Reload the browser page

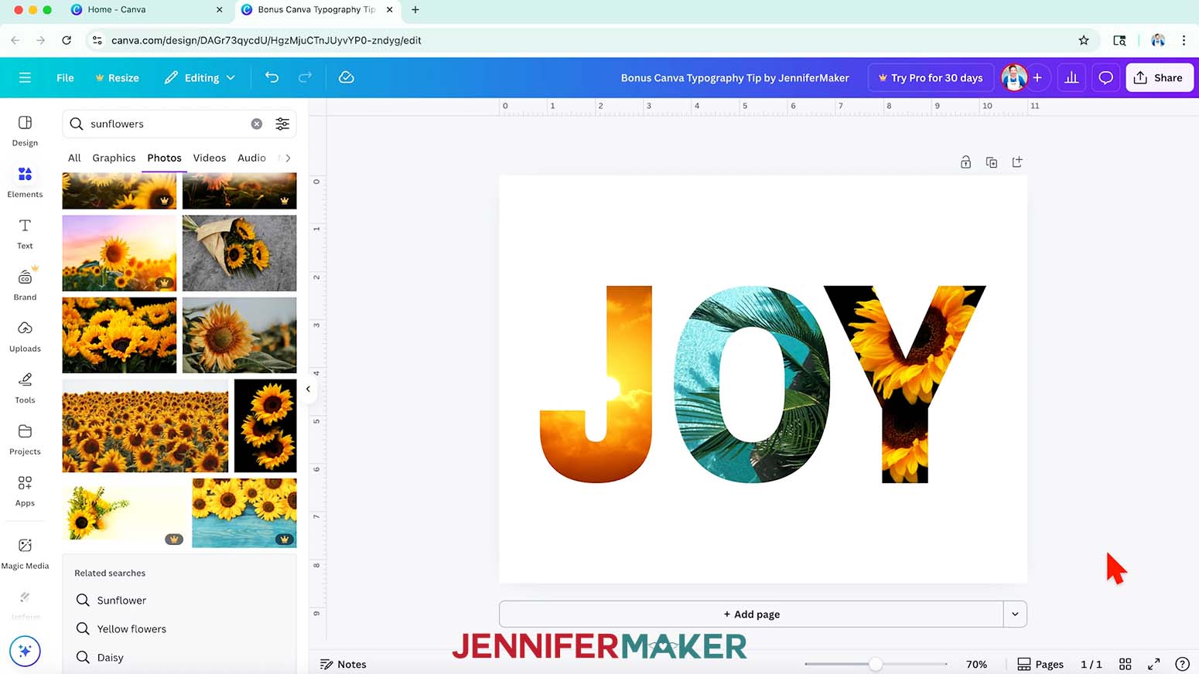(67, 40)
